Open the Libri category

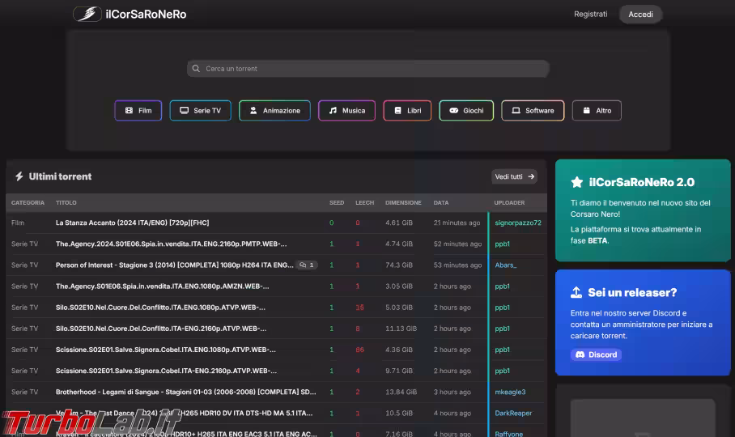click(407, 111)
